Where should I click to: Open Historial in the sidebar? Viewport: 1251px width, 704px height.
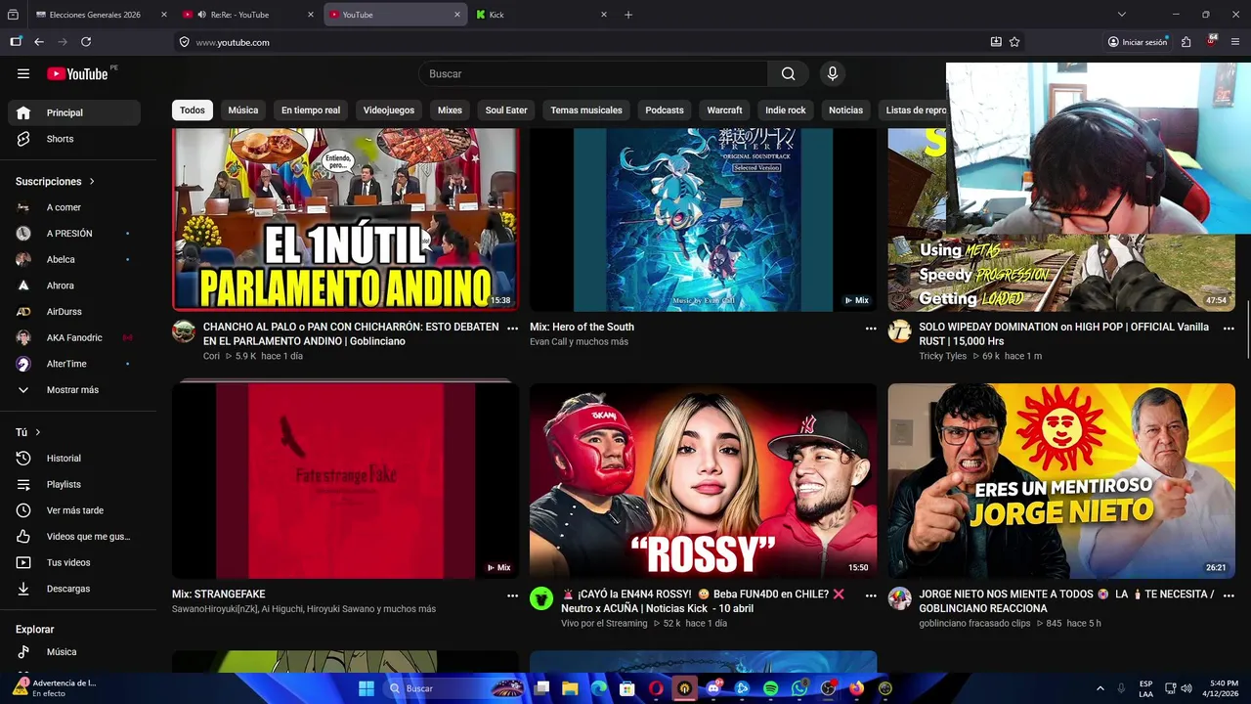pyautogui.click(x=74, y=458)
